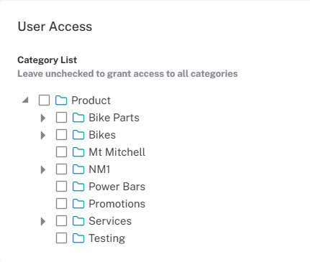Click the Bikes folder icon

coord(78,135)
